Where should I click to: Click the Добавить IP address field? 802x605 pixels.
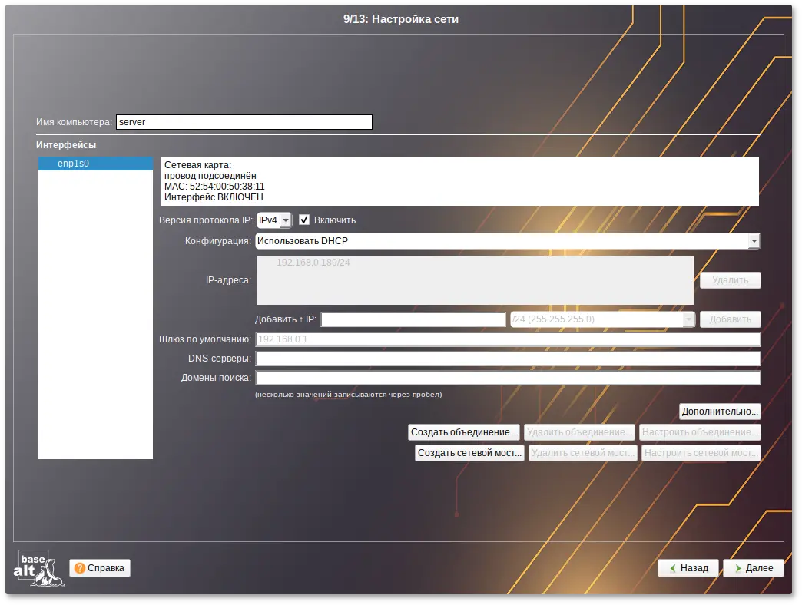coord(413,319)
